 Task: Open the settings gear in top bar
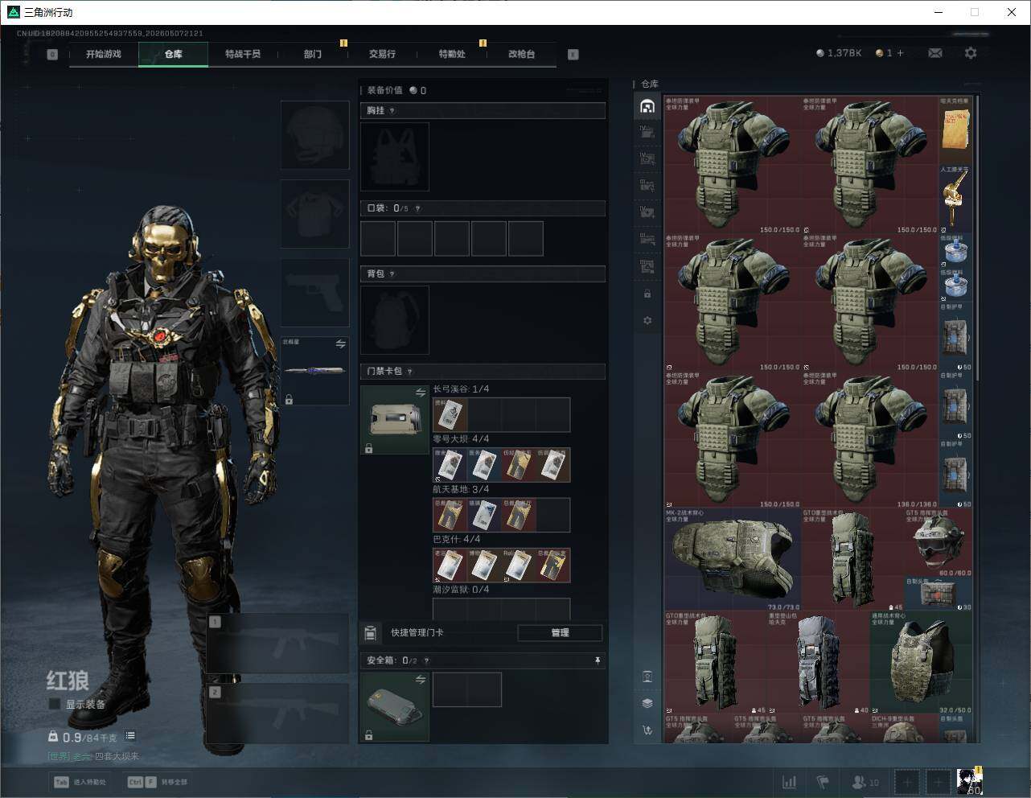click(x=971, y=53)
